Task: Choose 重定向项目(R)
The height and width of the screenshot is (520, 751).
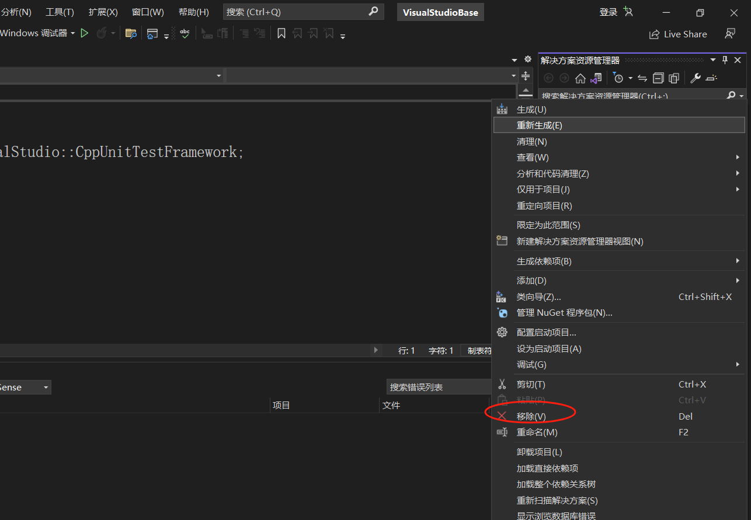Action: (619, 205)
